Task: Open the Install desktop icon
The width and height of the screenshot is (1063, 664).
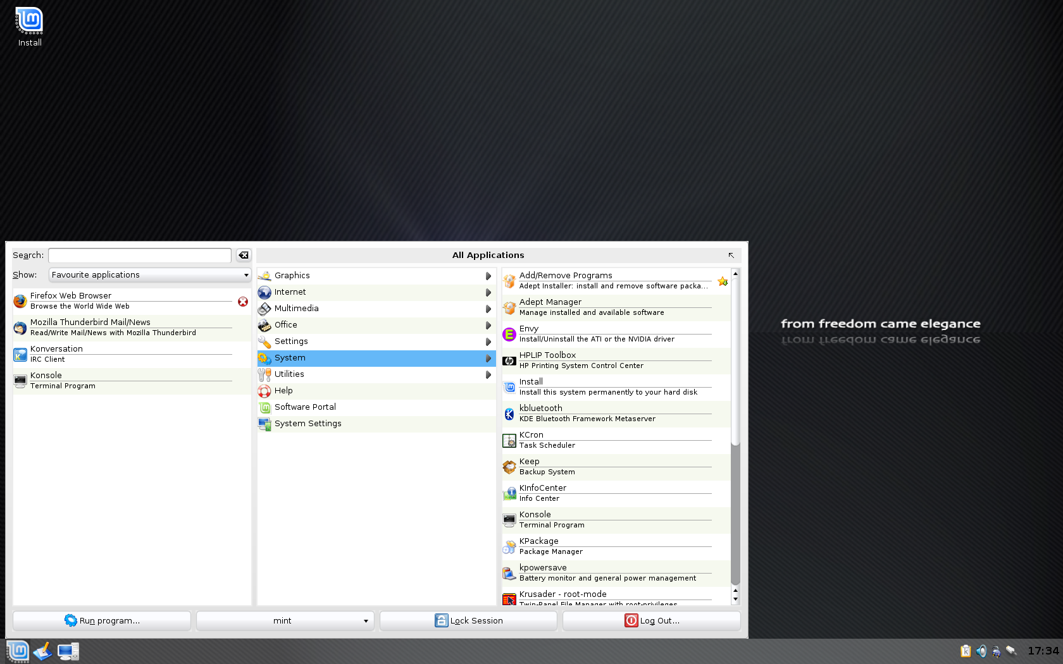Action: click(x=29, y=27)
